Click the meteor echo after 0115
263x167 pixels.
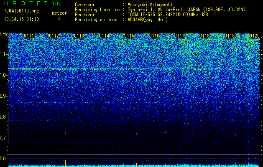tap(136, 133)
